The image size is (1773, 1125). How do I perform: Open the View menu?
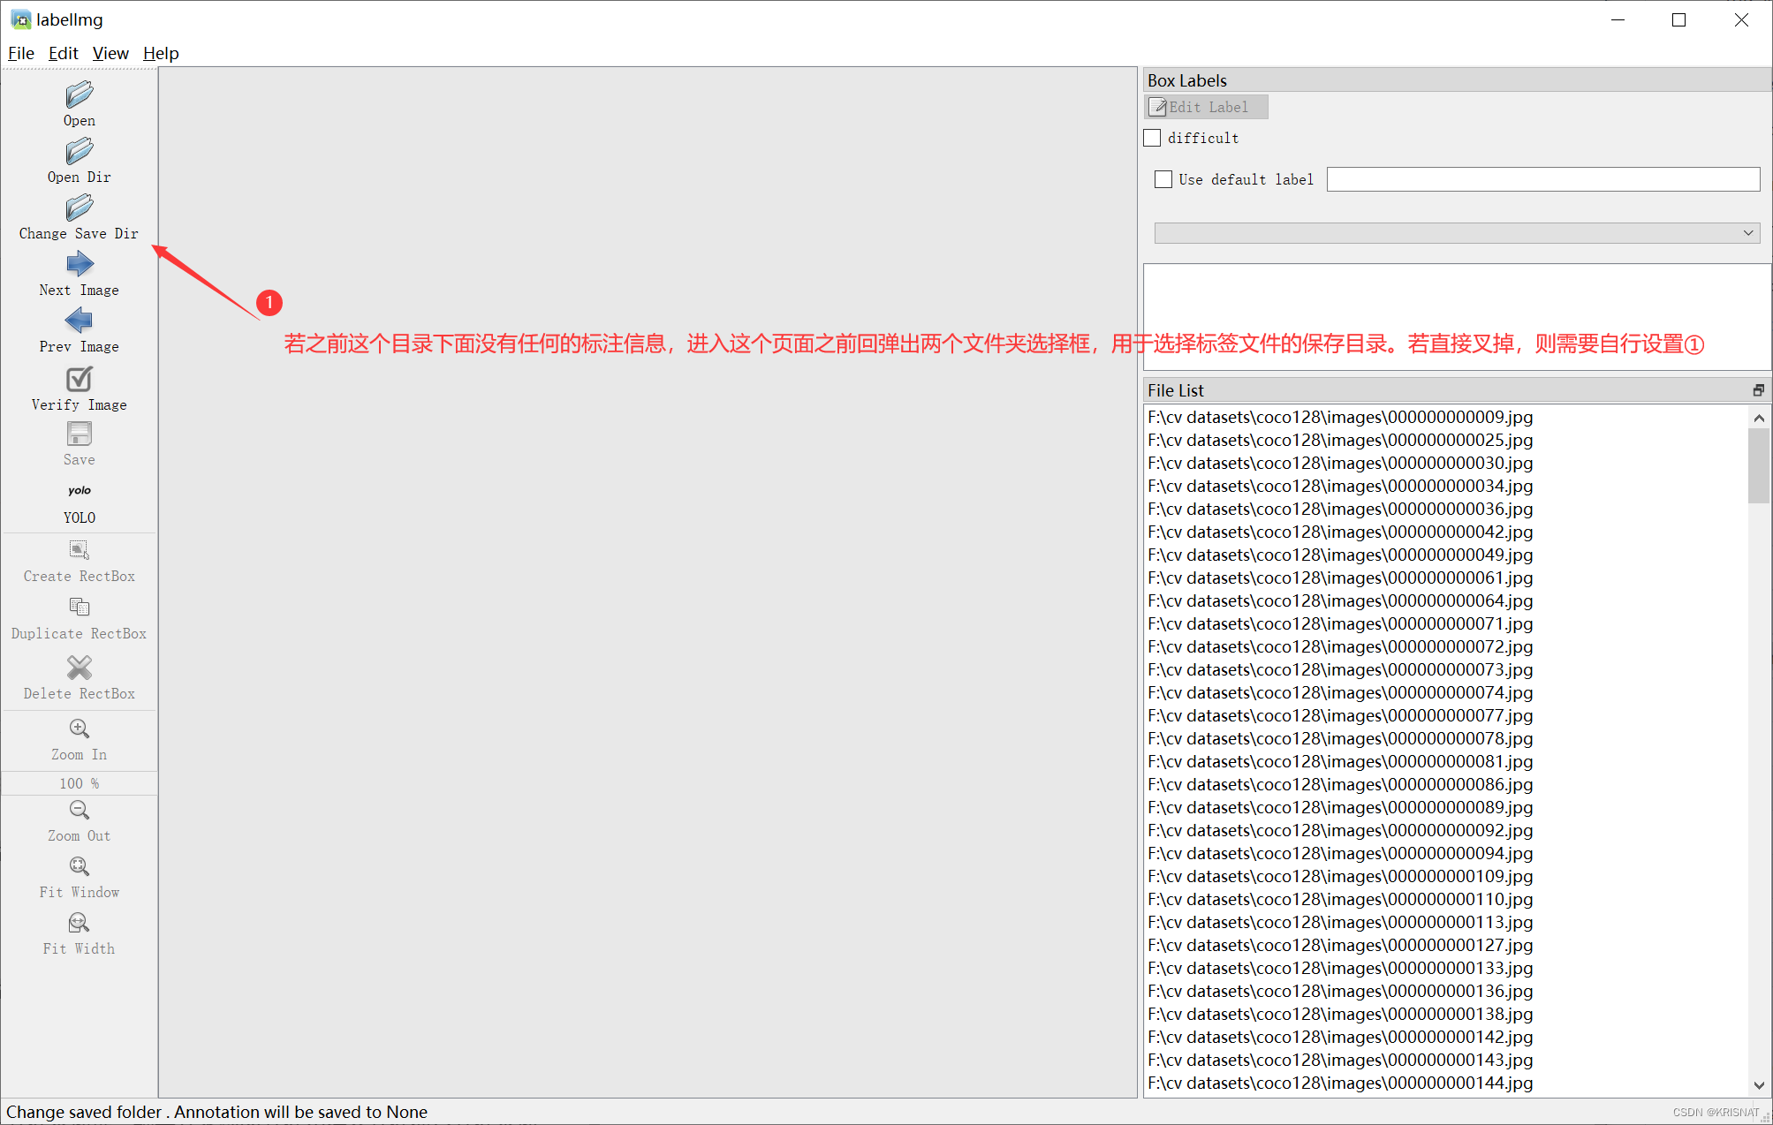coord(110,53)
